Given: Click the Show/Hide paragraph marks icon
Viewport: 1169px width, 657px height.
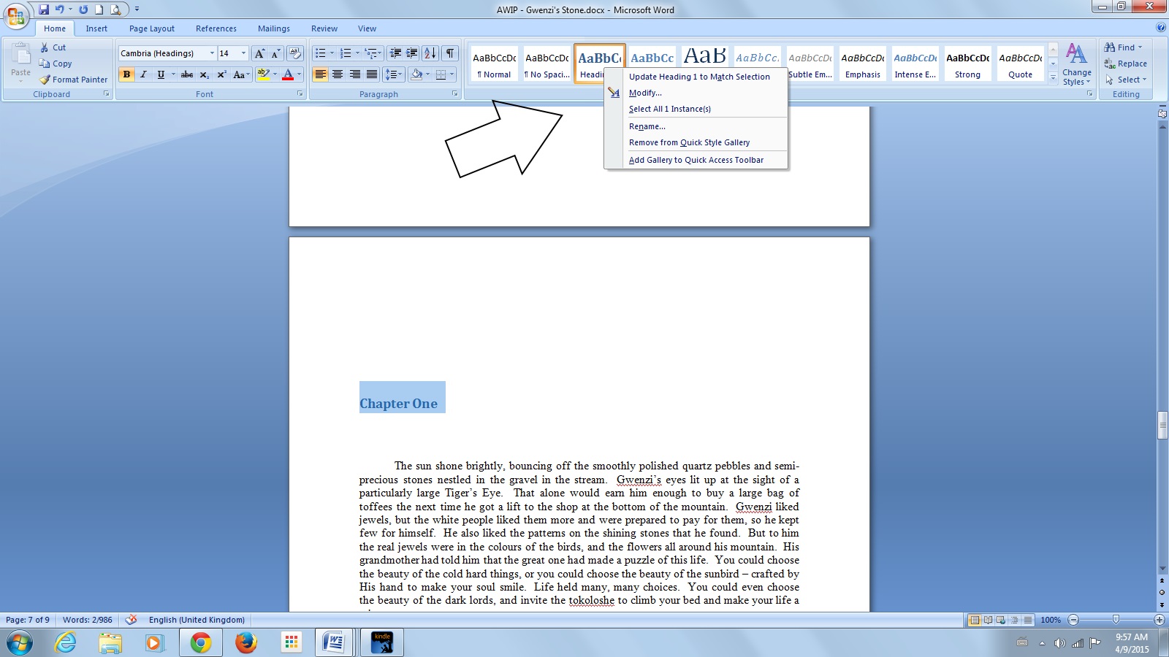Looking at the screenshot, I should pyautogui.click(x=450, y=53).
